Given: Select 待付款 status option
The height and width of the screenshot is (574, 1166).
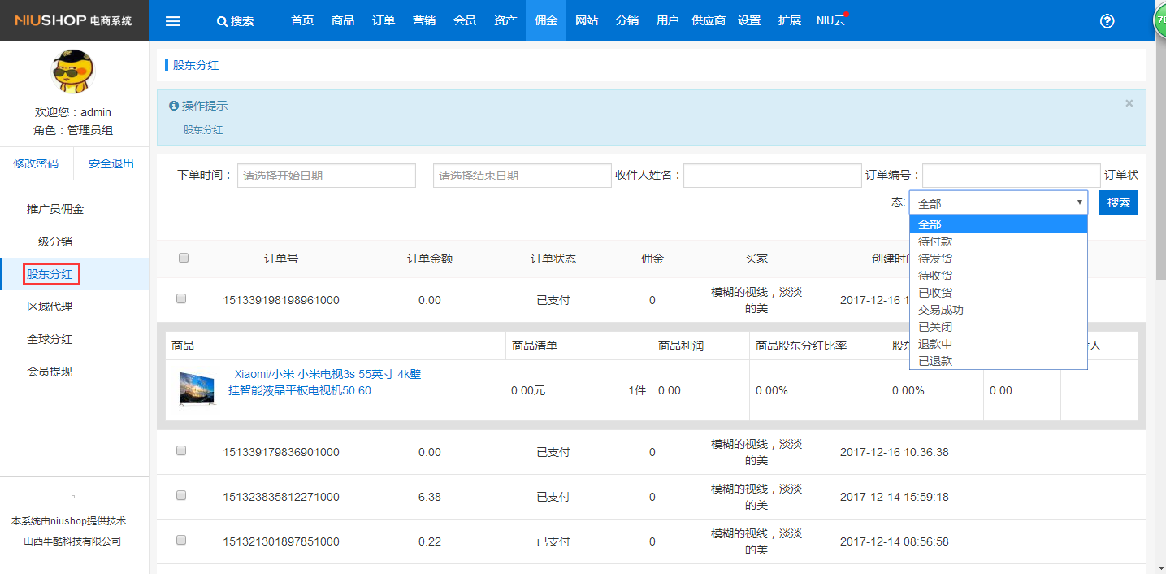Looking at the screenshot, I should (999, 241).
